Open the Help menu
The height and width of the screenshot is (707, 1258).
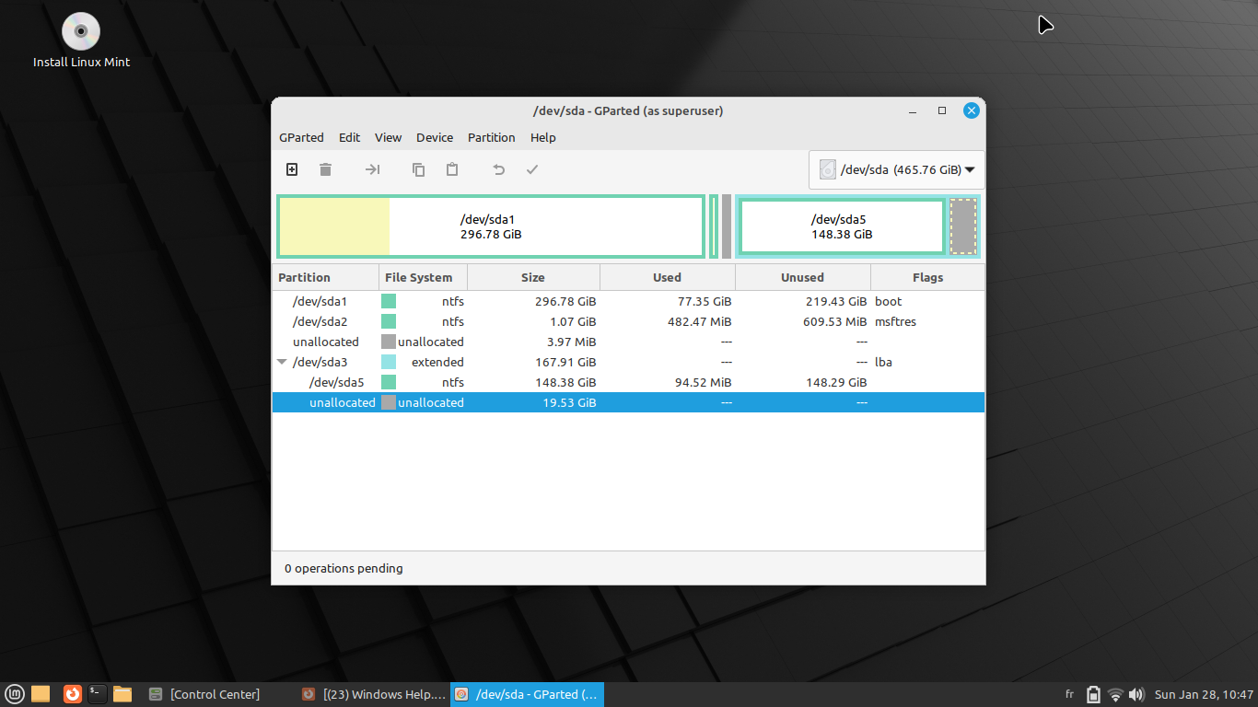(543, 137)
